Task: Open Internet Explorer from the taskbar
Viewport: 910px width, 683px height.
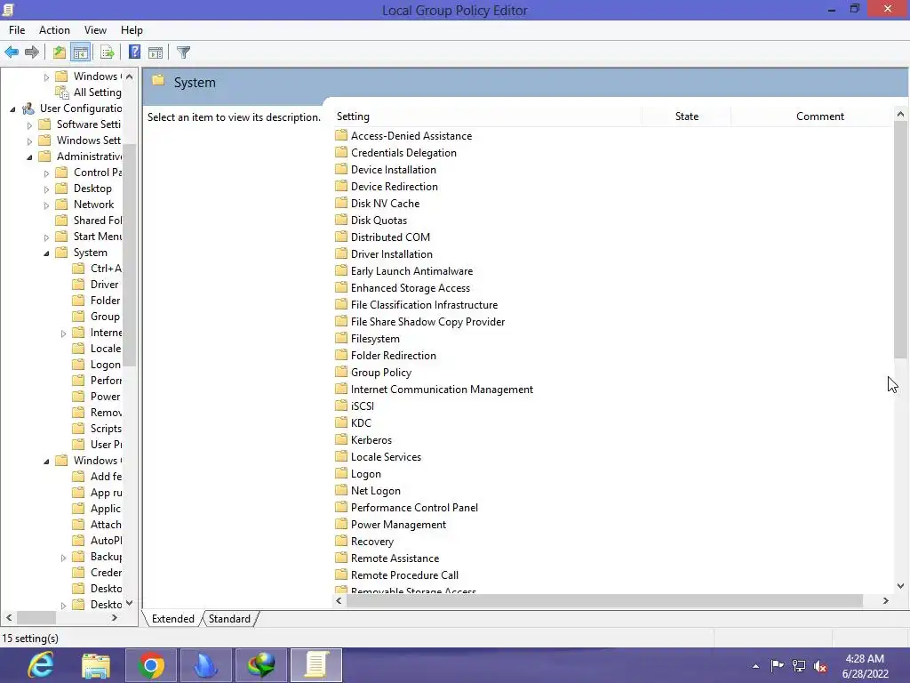Action: click(x=41, y=665)
